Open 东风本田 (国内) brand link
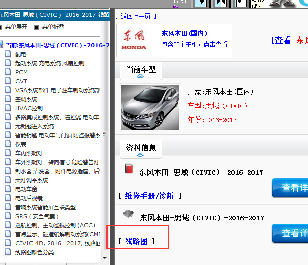The height and width of the screenshot is (265, 308). pyautogui.click(x=184, y=33)
